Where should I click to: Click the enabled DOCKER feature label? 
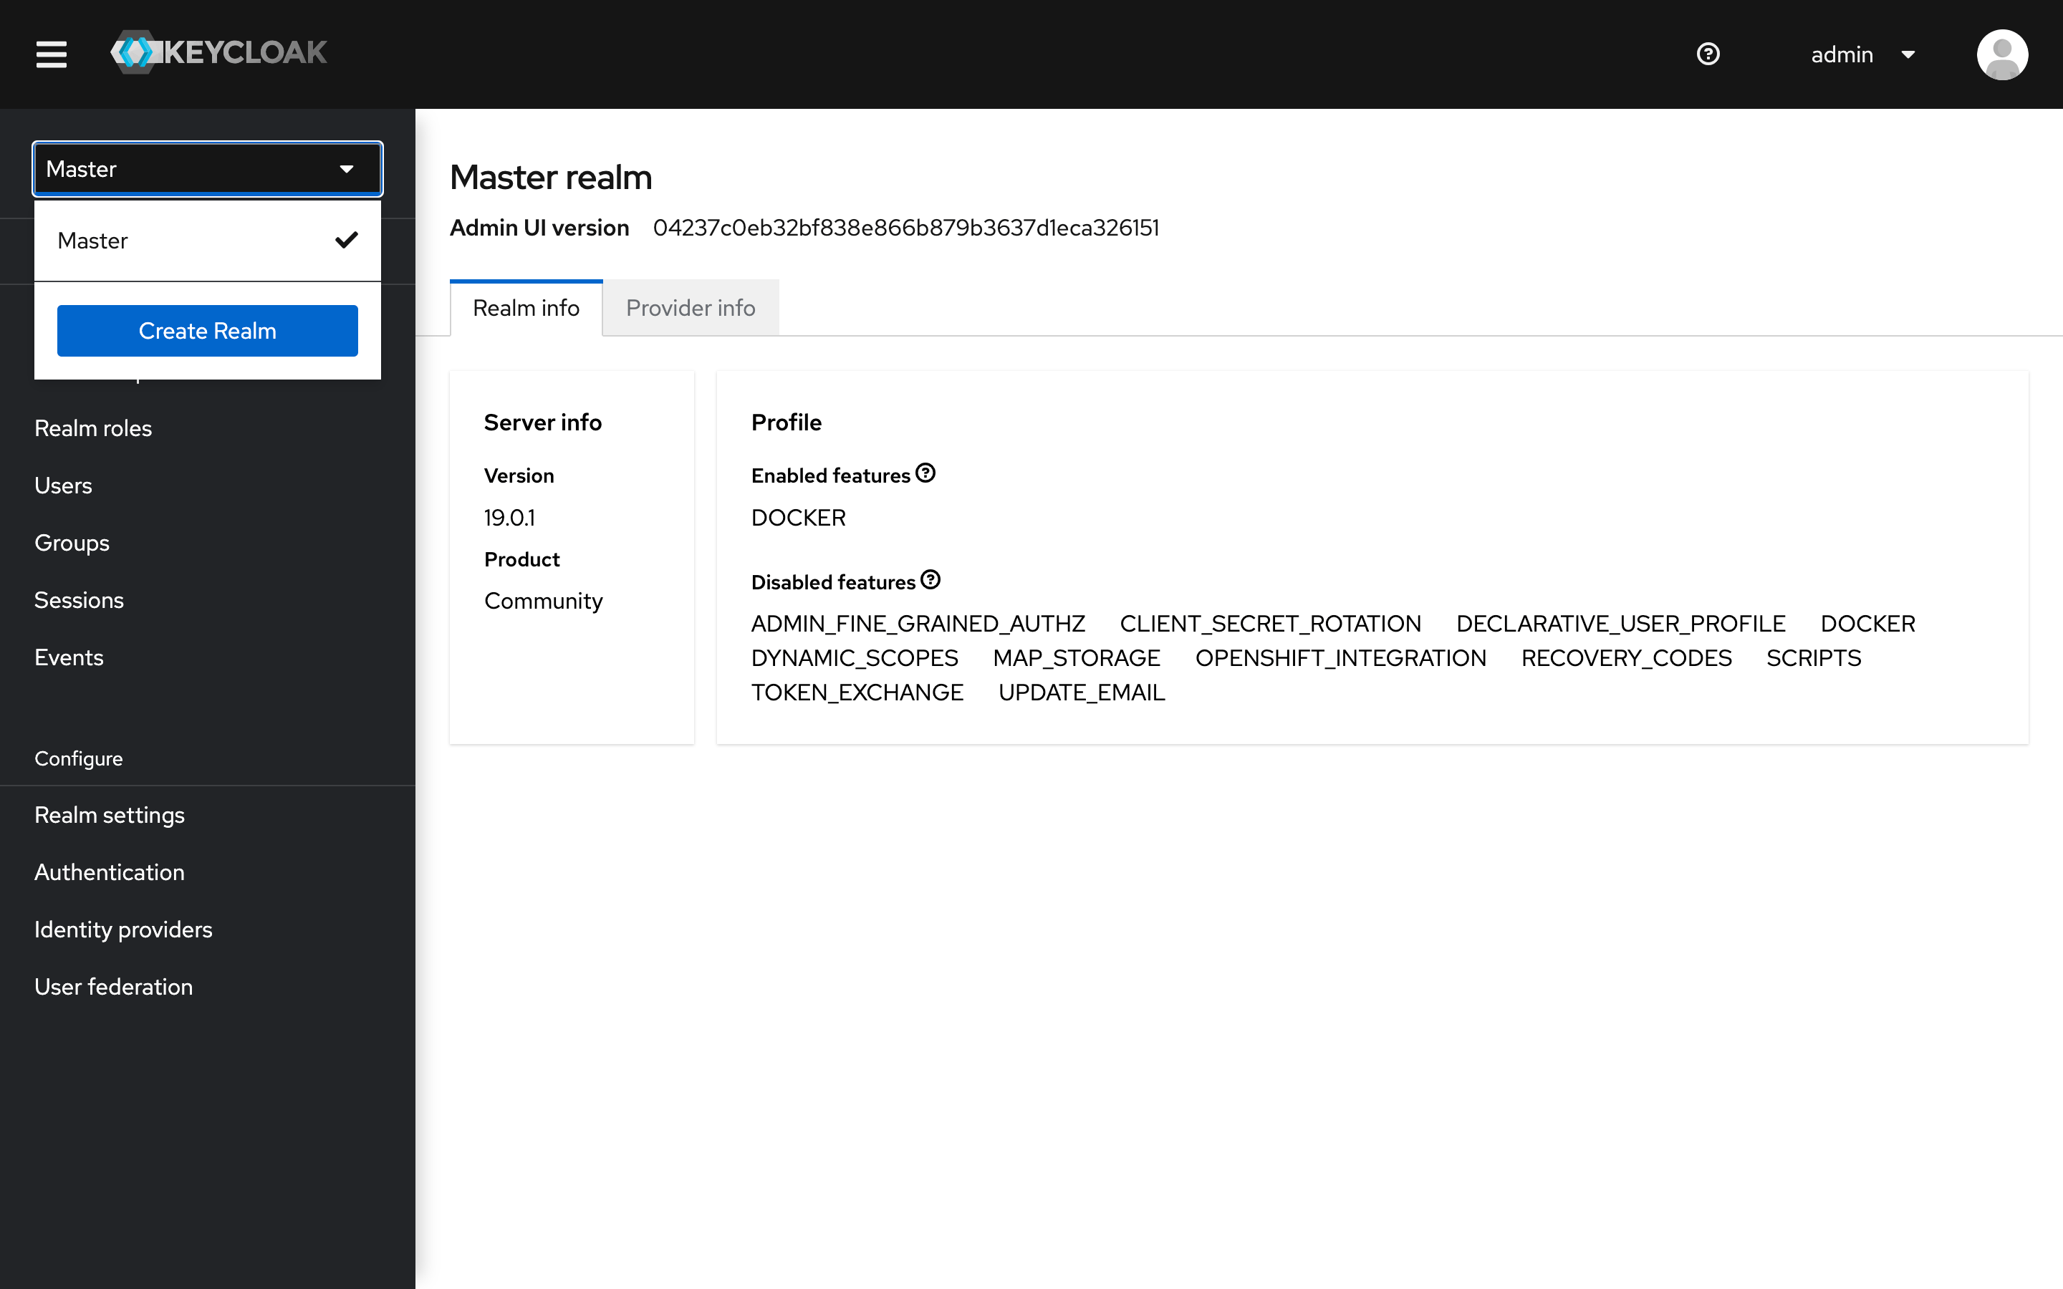pyautogui.click(x=798, y=518)
